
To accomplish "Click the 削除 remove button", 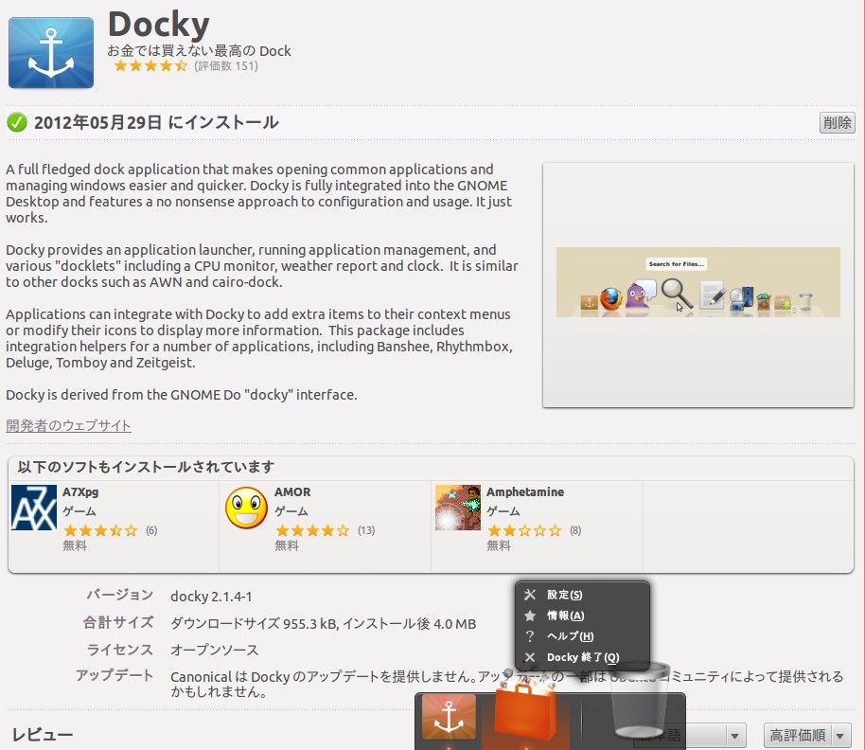I will (837, 122).
